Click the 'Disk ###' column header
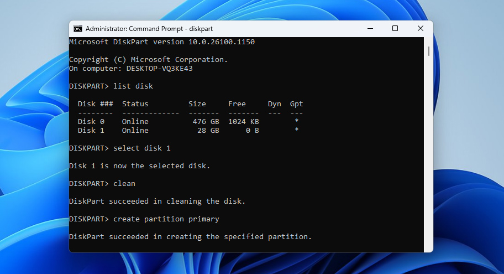Screen dimensions: 504x274 tap(96, 104)
